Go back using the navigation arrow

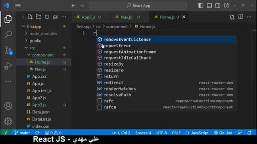[73, 6]
